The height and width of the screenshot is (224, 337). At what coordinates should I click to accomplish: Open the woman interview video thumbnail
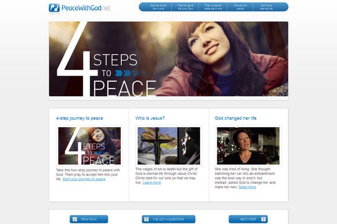(248, 146)
